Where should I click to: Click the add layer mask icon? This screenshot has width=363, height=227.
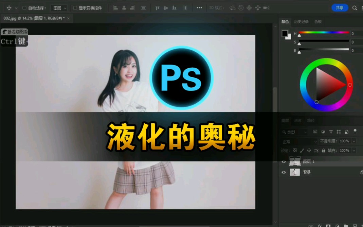(328, 225)
